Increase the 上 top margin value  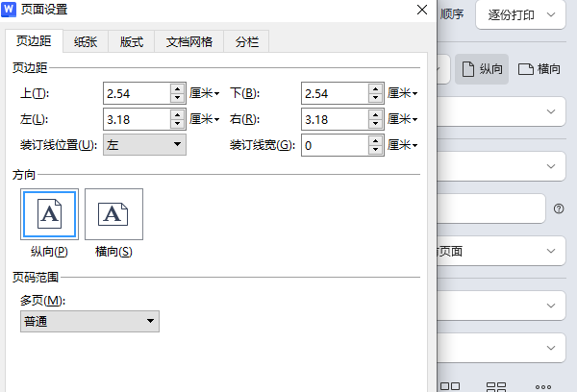tap(177, 88)
